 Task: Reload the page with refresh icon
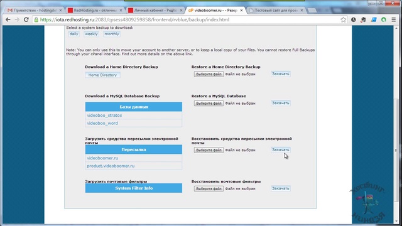click(x=26, y=19)
